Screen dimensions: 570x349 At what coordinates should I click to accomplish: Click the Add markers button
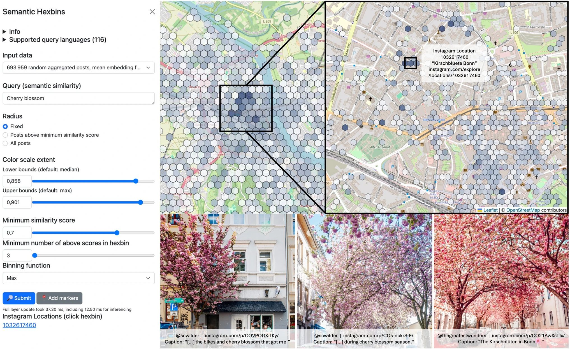59,298
